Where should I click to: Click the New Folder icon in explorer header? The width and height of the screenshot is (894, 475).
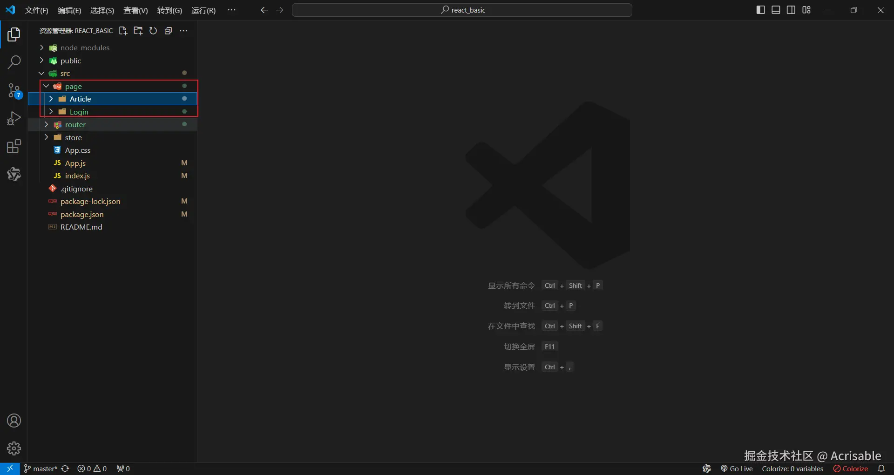click(138, 31)
